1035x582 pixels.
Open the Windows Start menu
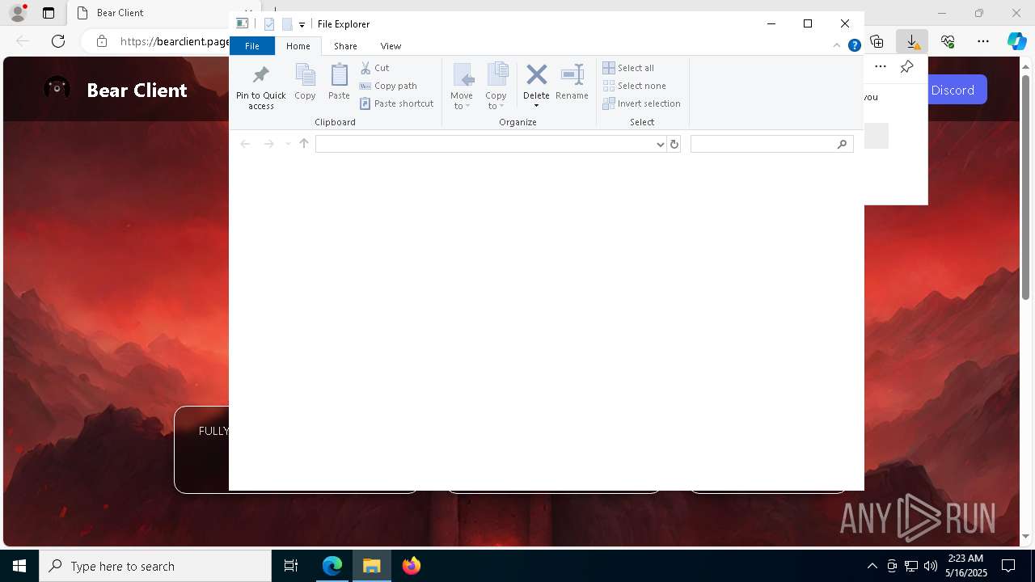click(19, 566)
